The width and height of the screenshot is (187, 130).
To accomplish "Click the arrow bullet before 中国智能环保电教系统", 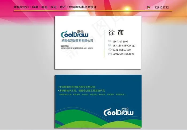I will [59, 87].
